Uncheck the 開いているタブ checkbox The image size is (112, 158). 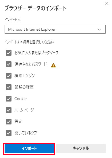(x=9, y=133)
